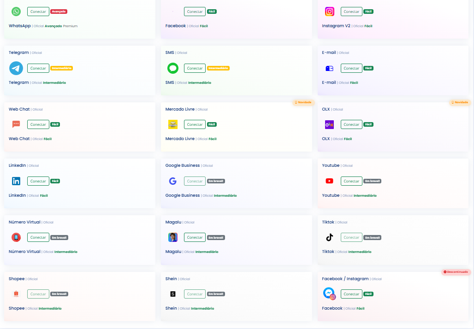Click Conectar on Número Virtual card

click(38, 237)
